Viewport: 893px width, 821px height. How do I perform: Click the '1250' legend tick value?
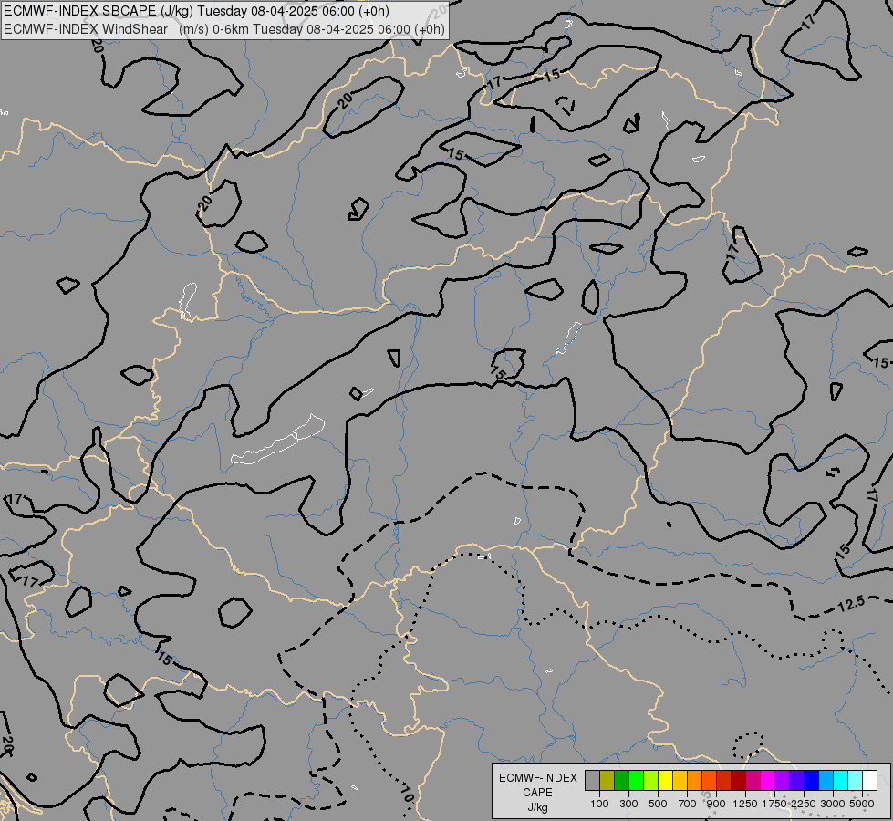click(745, 804)
